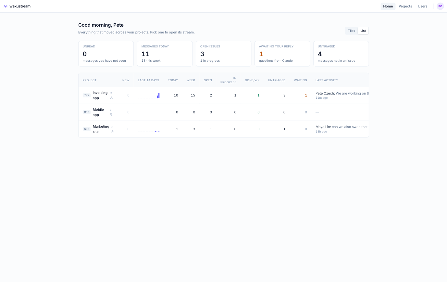Click Invoicing app orange Waiting value
The image size is (447, 282).
(306, 95)
